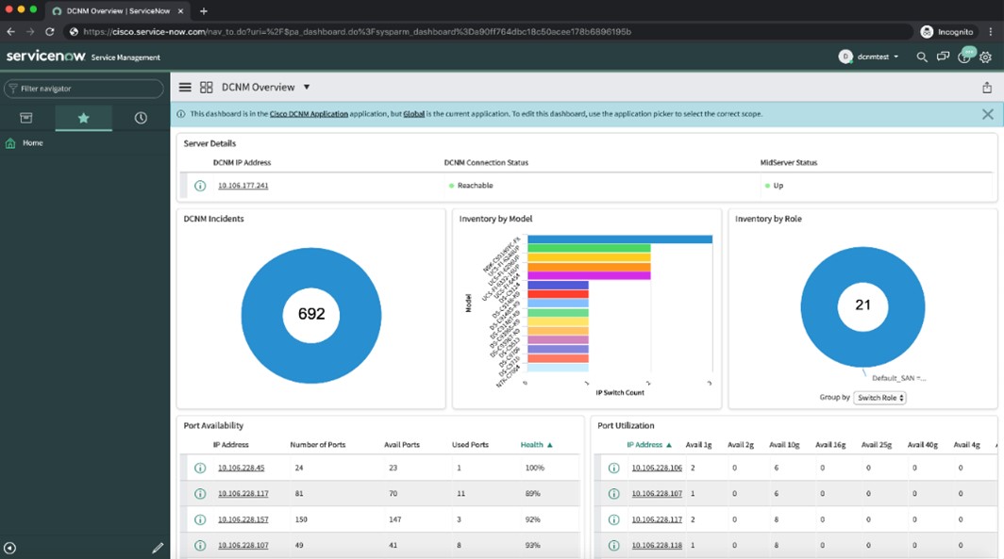
Task: Open the Help icon in the banner
Action: (x=963, y=57)
